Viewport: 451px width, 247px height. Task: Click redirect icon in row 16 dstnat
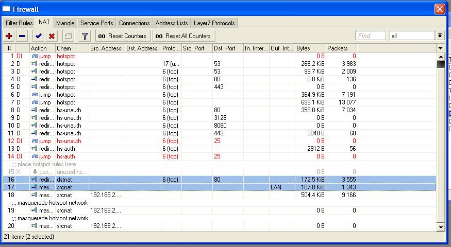coord(35,180)
